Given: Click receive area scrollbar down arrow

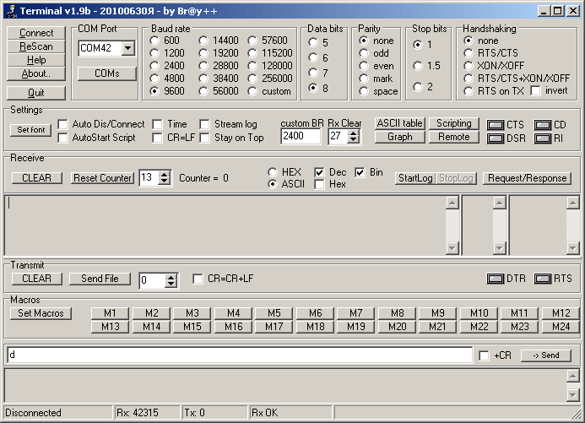Looking at the screenshot, I should pyautogui.click(x=452, y=248).
